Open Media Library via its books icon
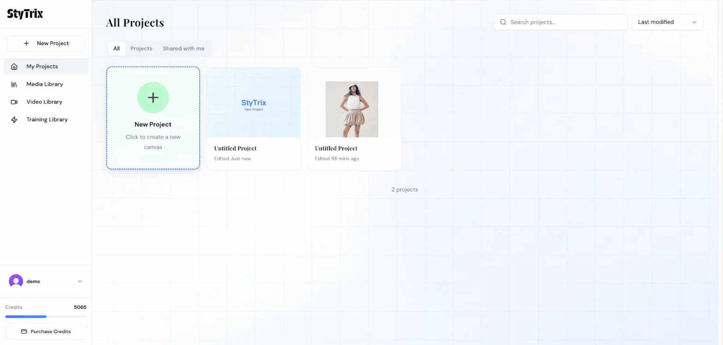Image resolution: width=723 pixels, height=345 pixels. coord(14,84)
